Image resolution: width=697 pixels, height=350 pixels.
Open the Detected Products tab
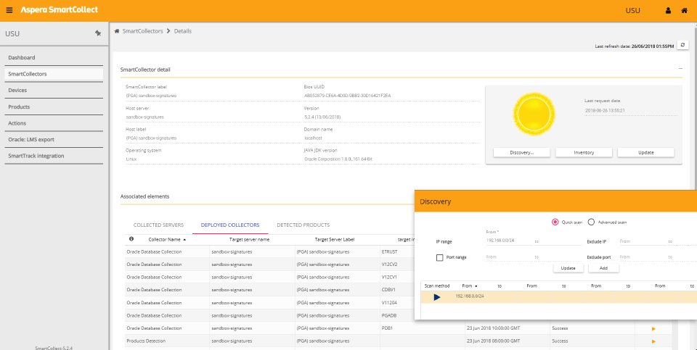point(305,225)
